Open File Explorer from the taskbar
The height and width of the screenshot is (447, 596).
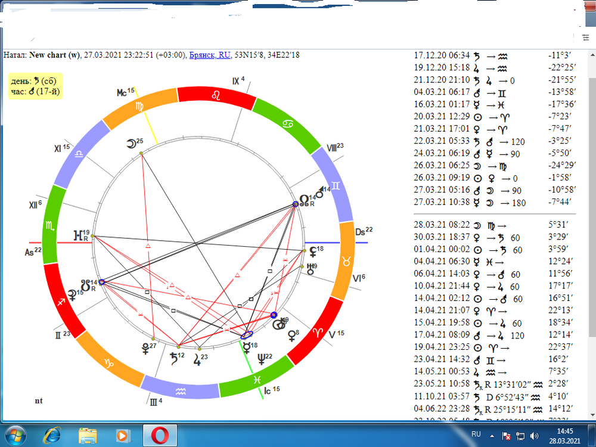pos(88,436)
